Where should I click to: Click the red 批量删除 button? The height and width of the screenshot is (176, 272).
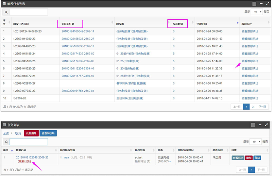tap(31, 133)
